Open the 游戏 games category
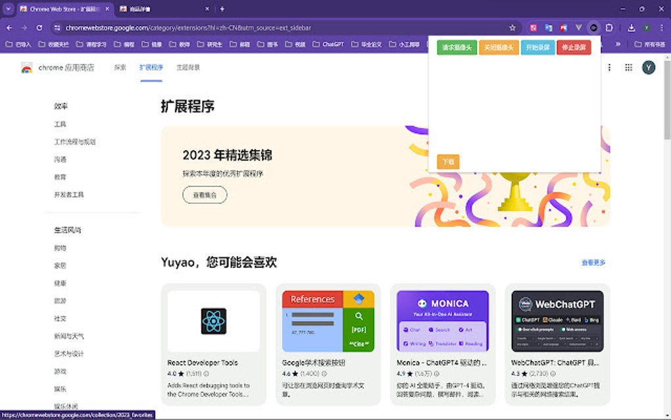This screenshot has height=420, width=671. pos(60,371)
